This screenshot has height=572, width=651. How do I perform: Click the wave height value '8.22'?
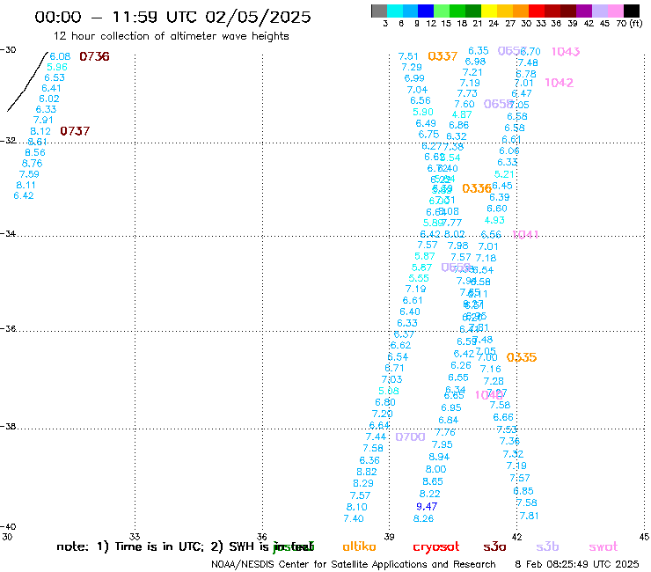tap(429, 494)
